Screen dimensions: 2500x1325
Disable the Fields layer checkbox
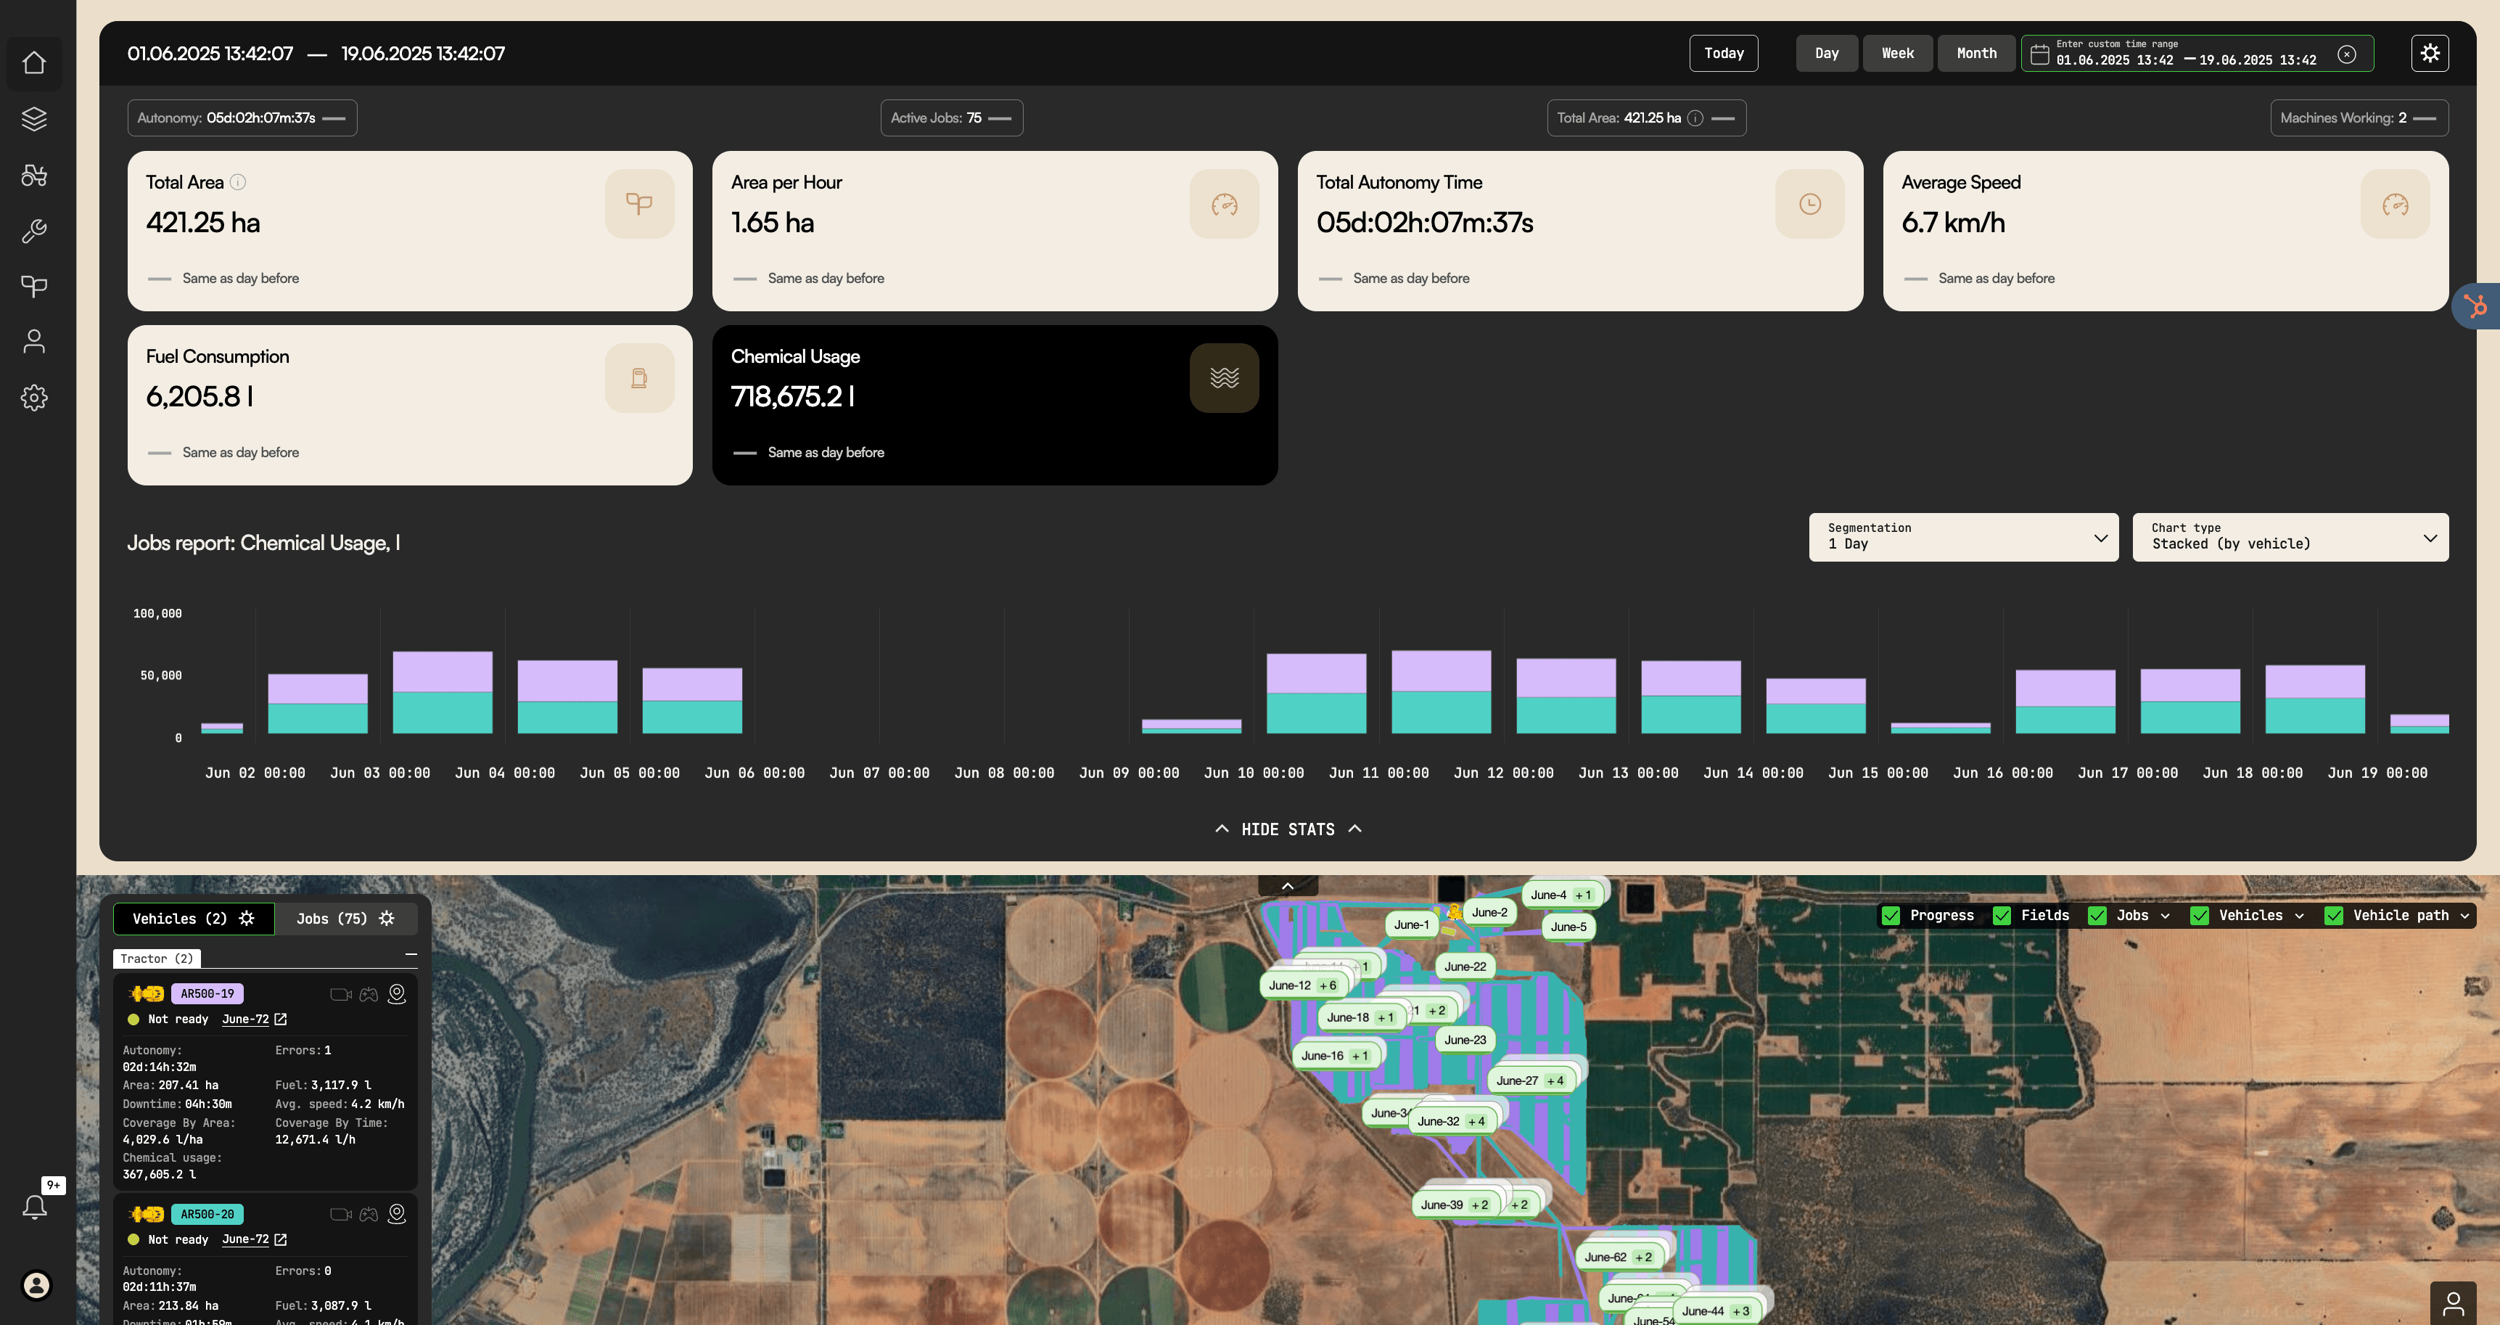(2003, 915)
